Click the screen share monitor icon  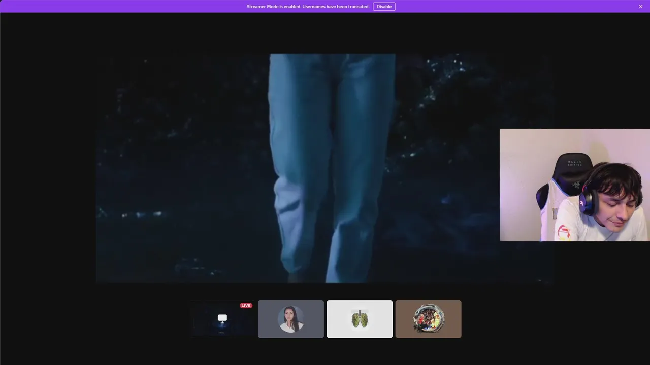(x=222, y=318)
